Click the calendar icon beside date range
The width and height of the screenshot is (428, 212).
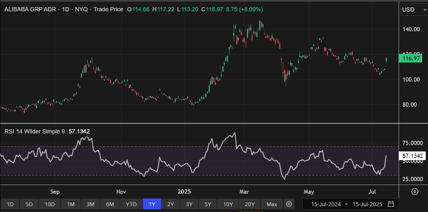391,204
